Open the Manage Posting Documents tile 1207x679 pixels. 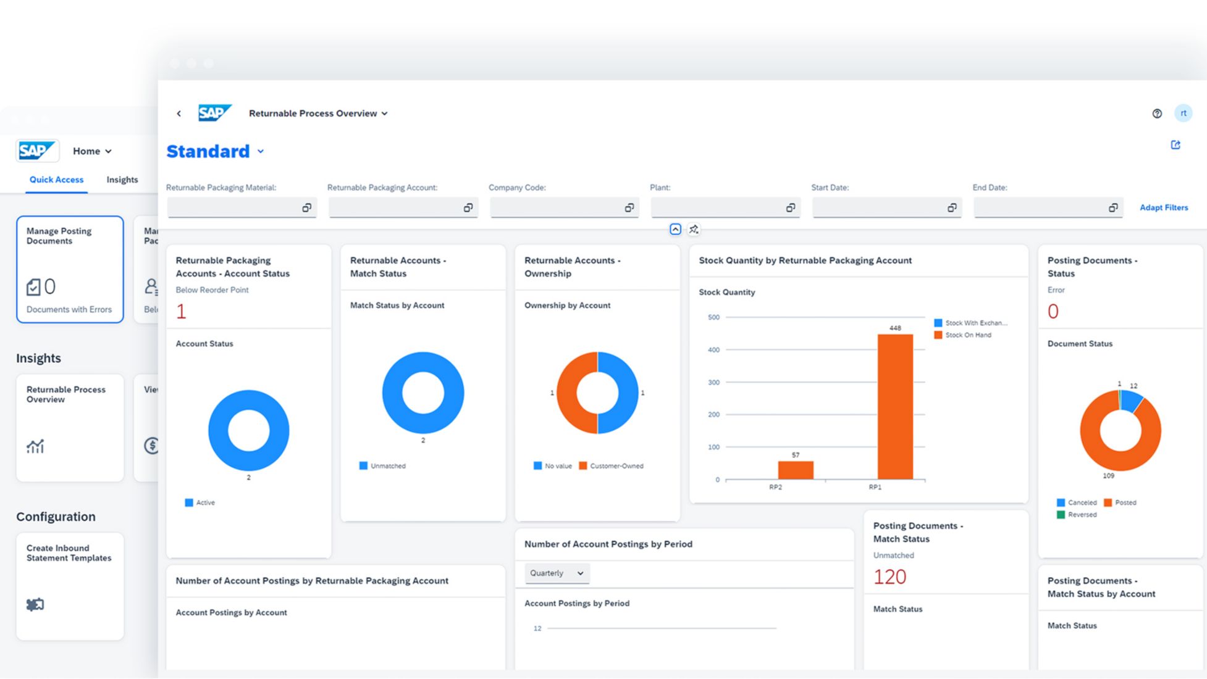(70, 269)
